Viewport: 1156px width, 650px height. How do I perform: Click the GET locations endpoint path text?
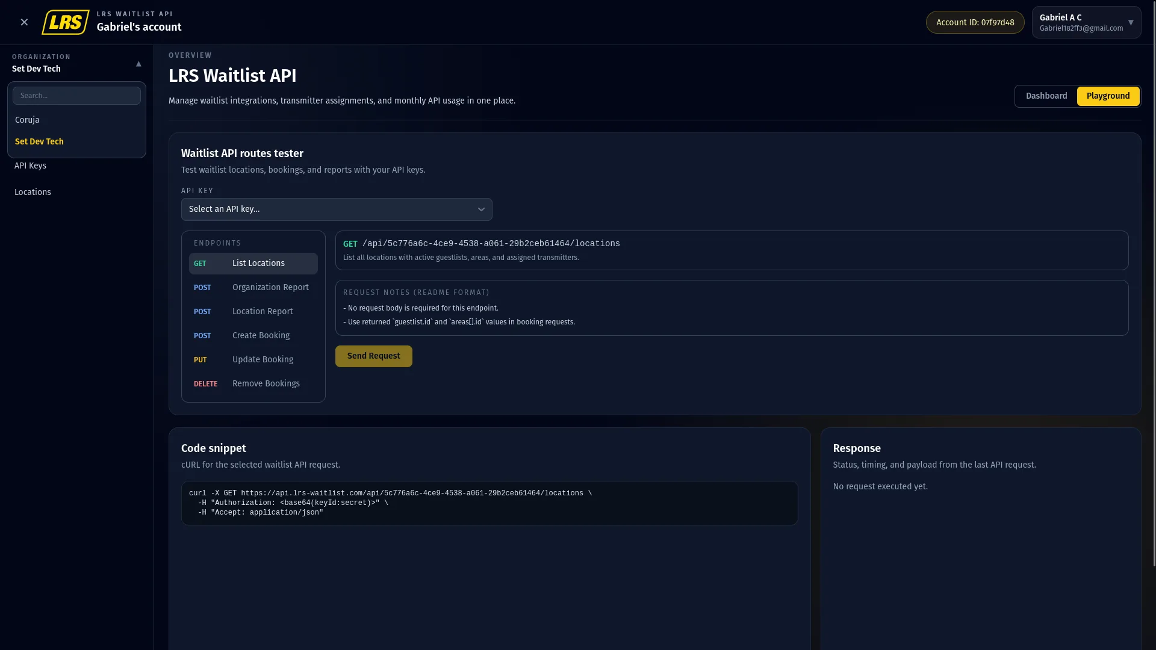point(491,244)
